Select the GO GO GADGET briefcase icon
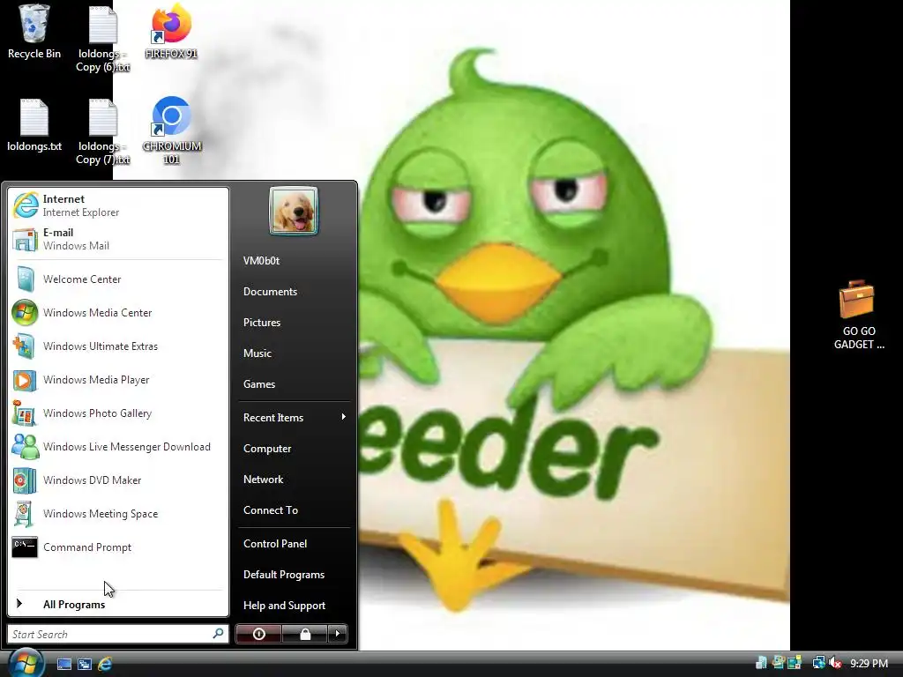This screenshot has height=677, width=903. click(x=859, y=315)
